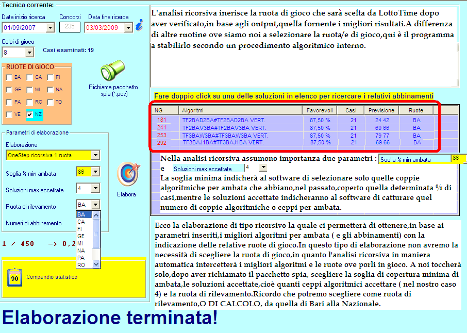
Task: Click the Elabora label to run elaboration
Action: click(x=126, y=194)
